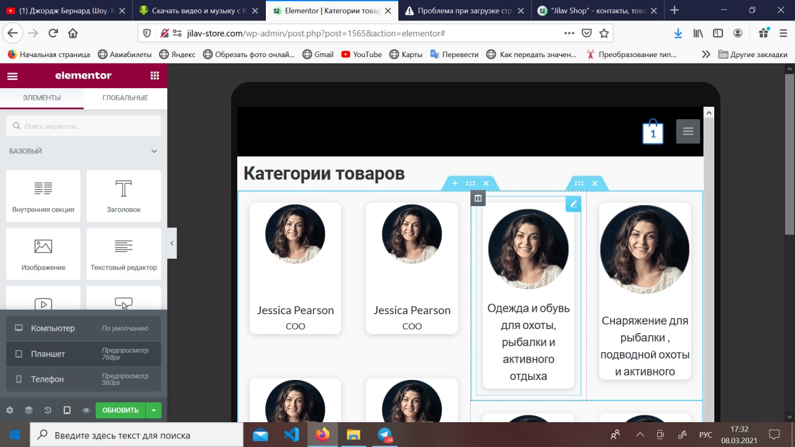Open Telegram from the taskbar
Image resolution: width=795 pixels, height=447 pixels.
point(385,435)
